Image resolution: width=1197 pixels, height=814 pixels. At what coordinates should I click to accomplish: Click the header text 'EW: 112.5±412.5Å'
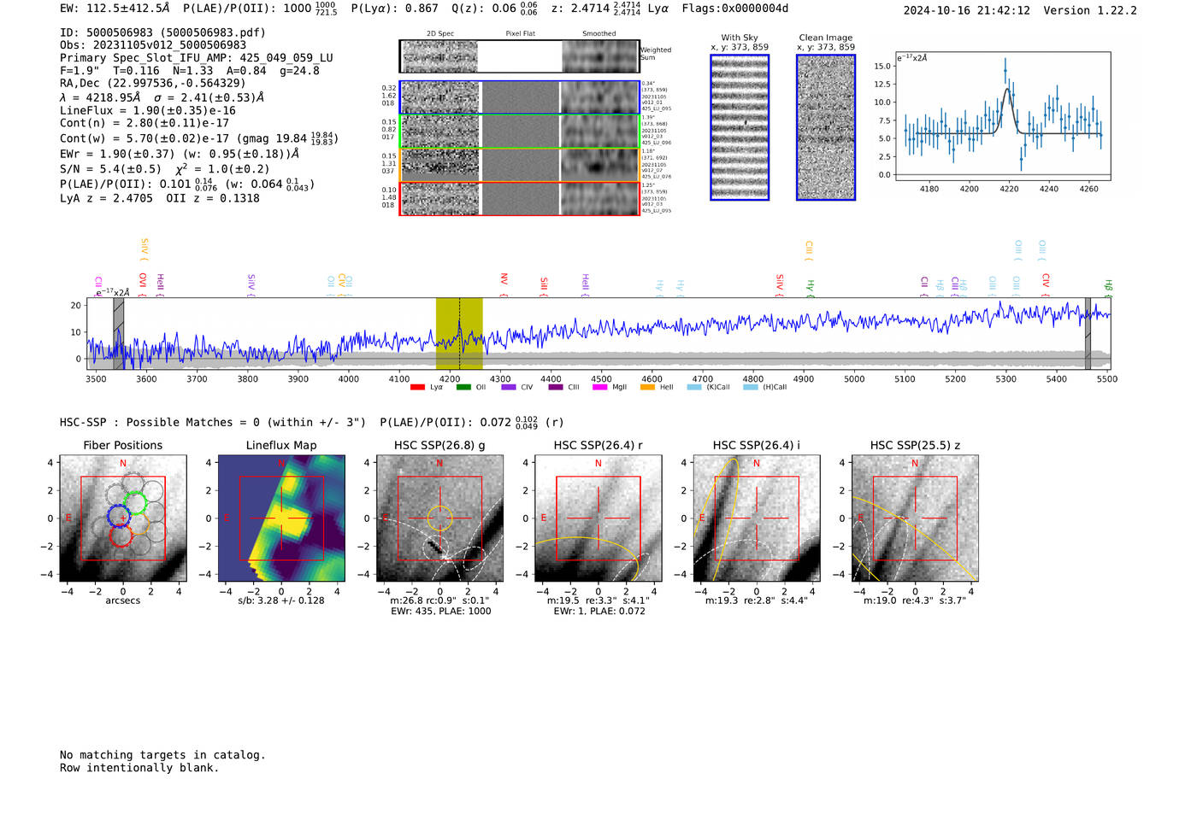(115, 9)
